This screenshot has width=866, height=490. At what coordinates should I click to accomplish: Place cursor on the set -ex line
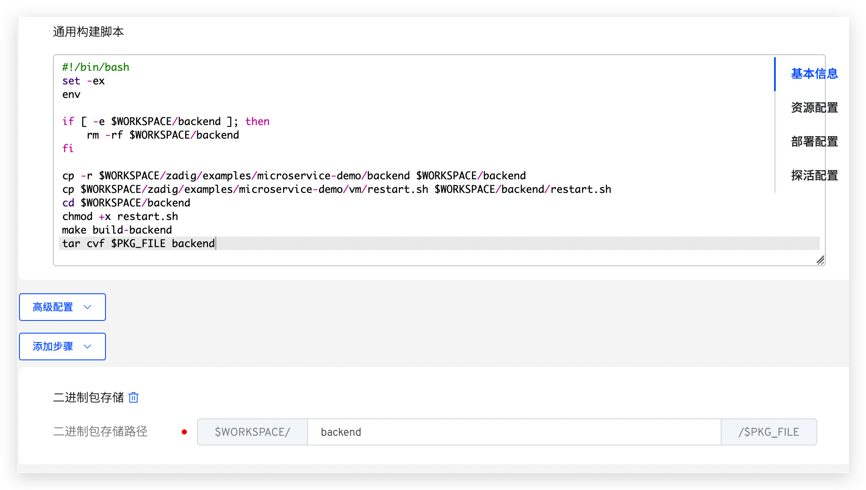click(x=83, y=81)
